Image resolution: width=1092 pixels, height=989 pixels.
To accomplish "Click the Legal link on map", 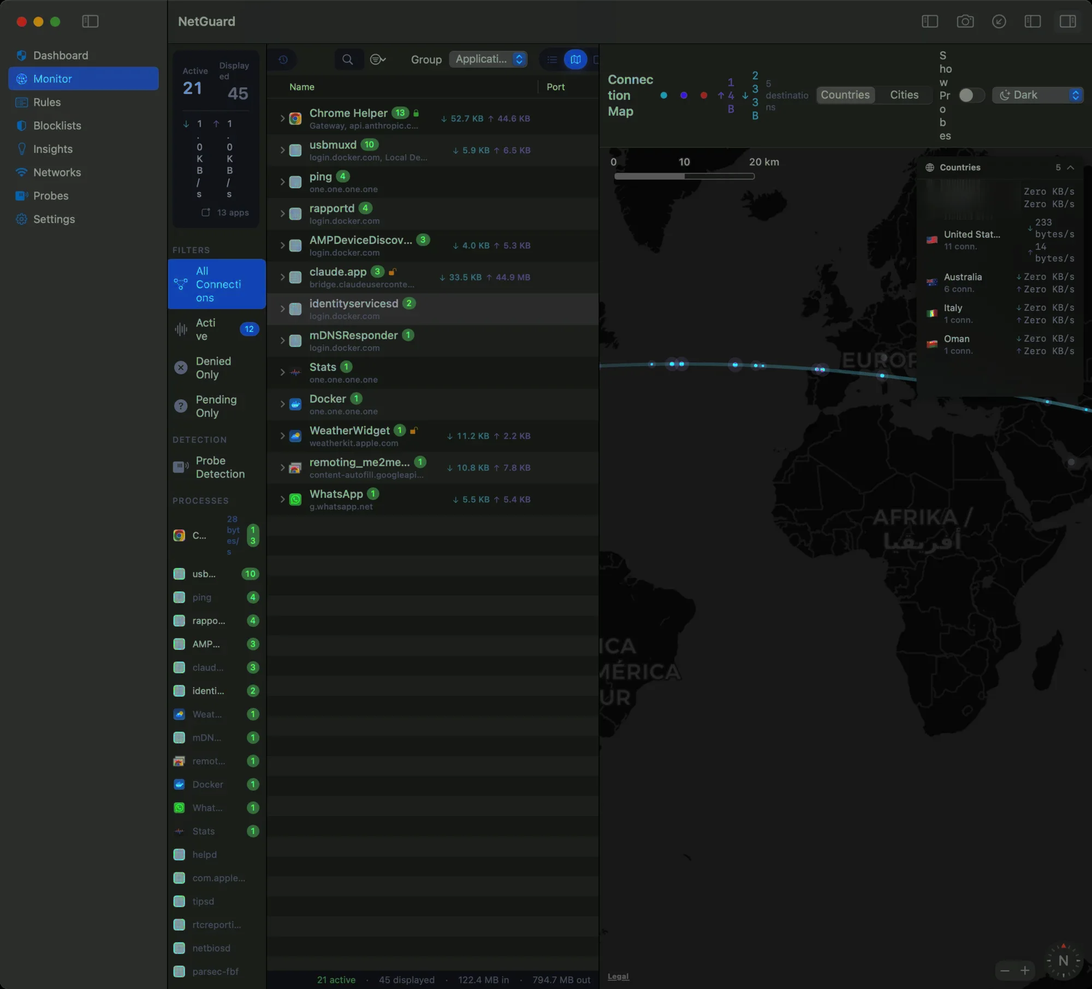I will 618,976.
